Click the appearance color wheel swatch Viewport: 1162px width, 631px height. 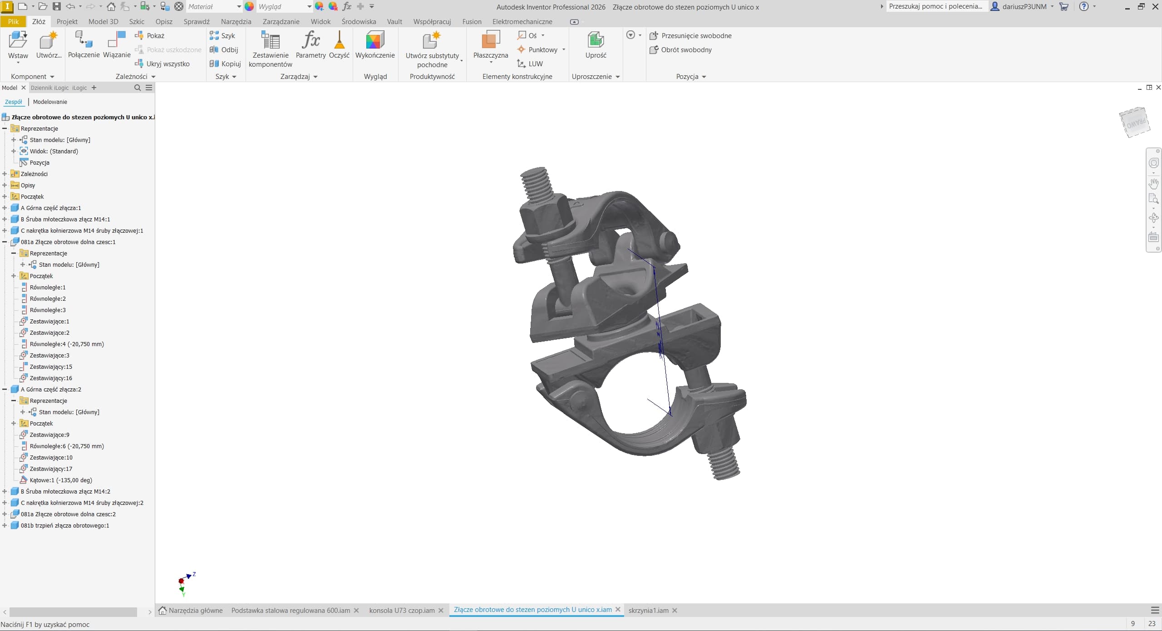pyautogui.click(x=249, y=6)
